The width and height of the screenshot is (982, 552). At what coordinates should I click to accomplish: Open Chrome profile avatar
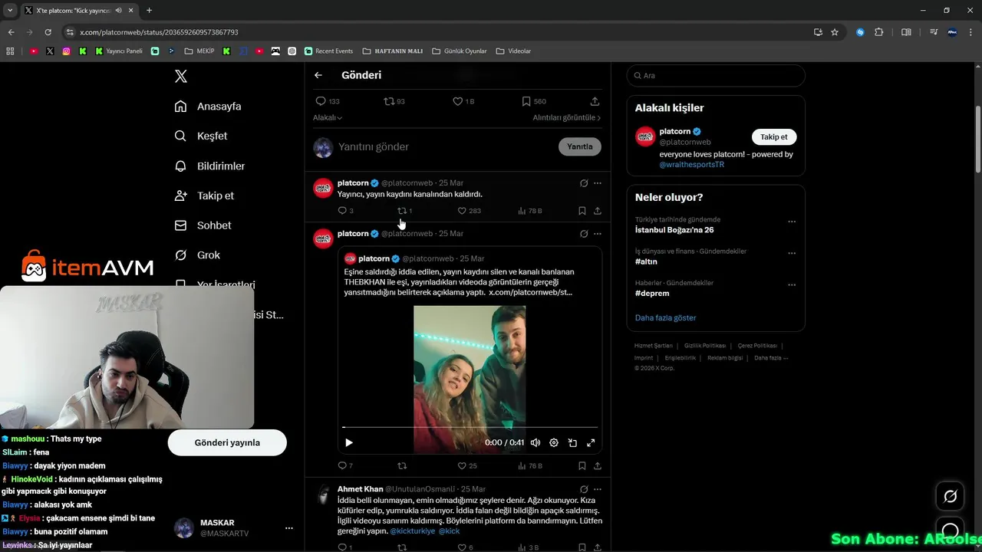952,32
